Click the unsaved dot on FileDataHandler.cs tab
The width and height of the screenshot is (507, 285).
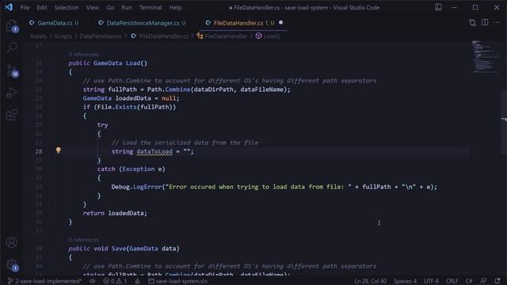[x=280, y=22]
